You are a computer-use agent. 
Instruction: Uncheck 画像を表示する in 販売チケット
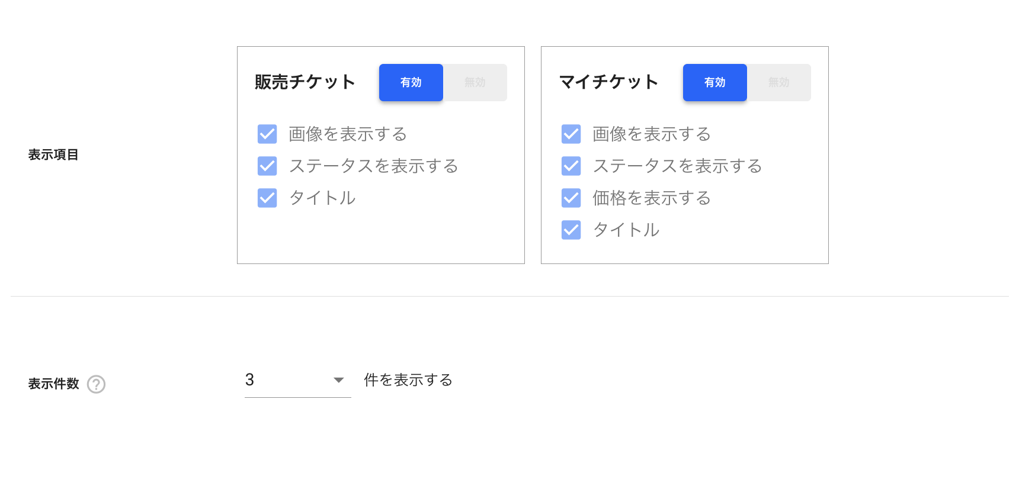tap(267, 134)
